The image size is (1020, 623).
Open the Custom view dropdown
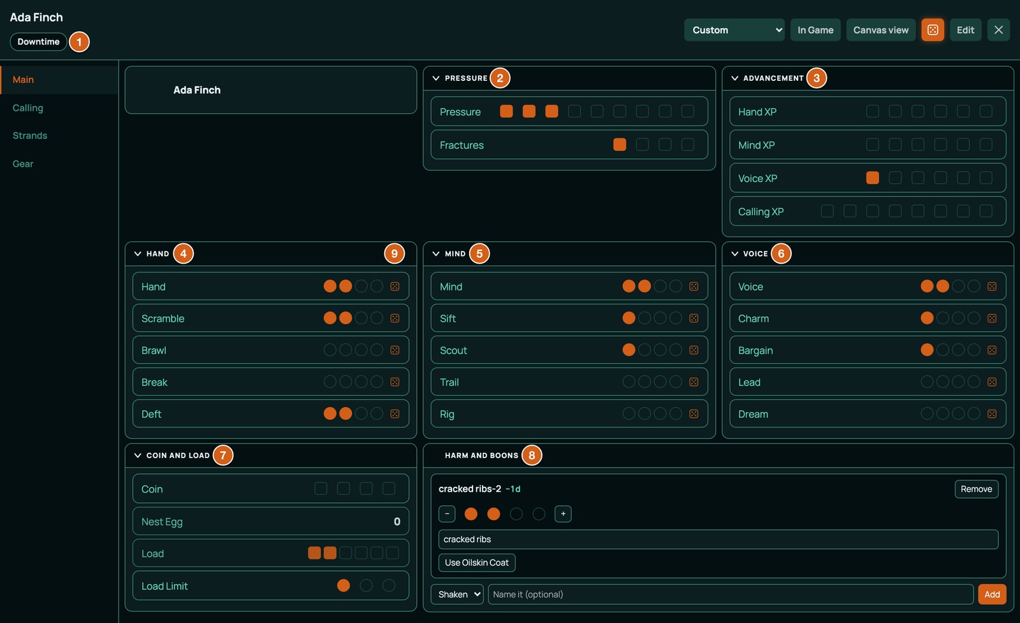point(734,30)
